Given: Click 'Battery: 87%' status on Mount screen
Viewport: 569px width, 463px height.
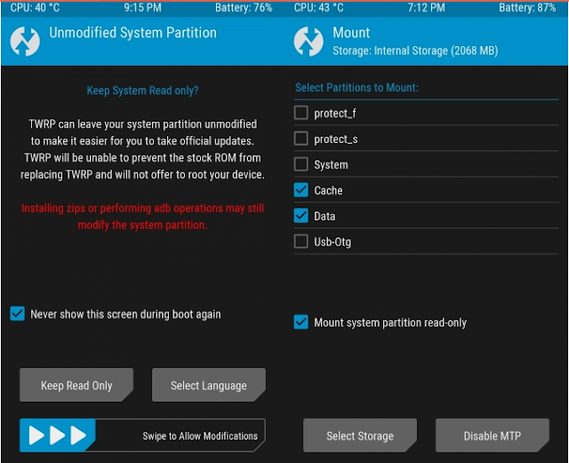Looking at the screenshot, I should [x=527, y=8].
